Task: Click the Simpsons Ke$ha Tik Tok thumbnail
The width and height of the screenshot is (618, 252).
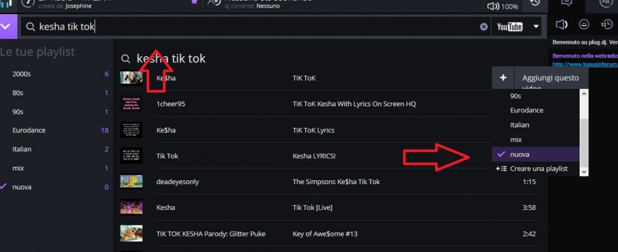Action: click(132, 182)
